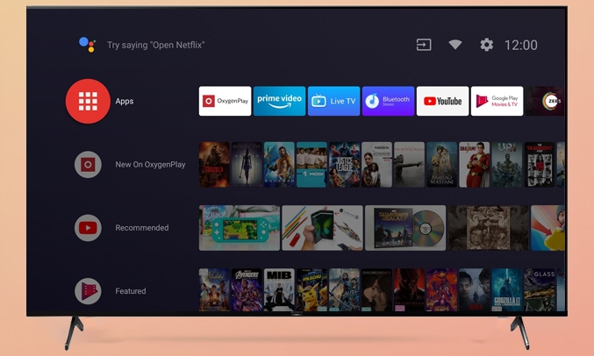
Task: Launch the Bluetooth Stereo app tile
Action: pyautogui.click(x=388, y=101)
